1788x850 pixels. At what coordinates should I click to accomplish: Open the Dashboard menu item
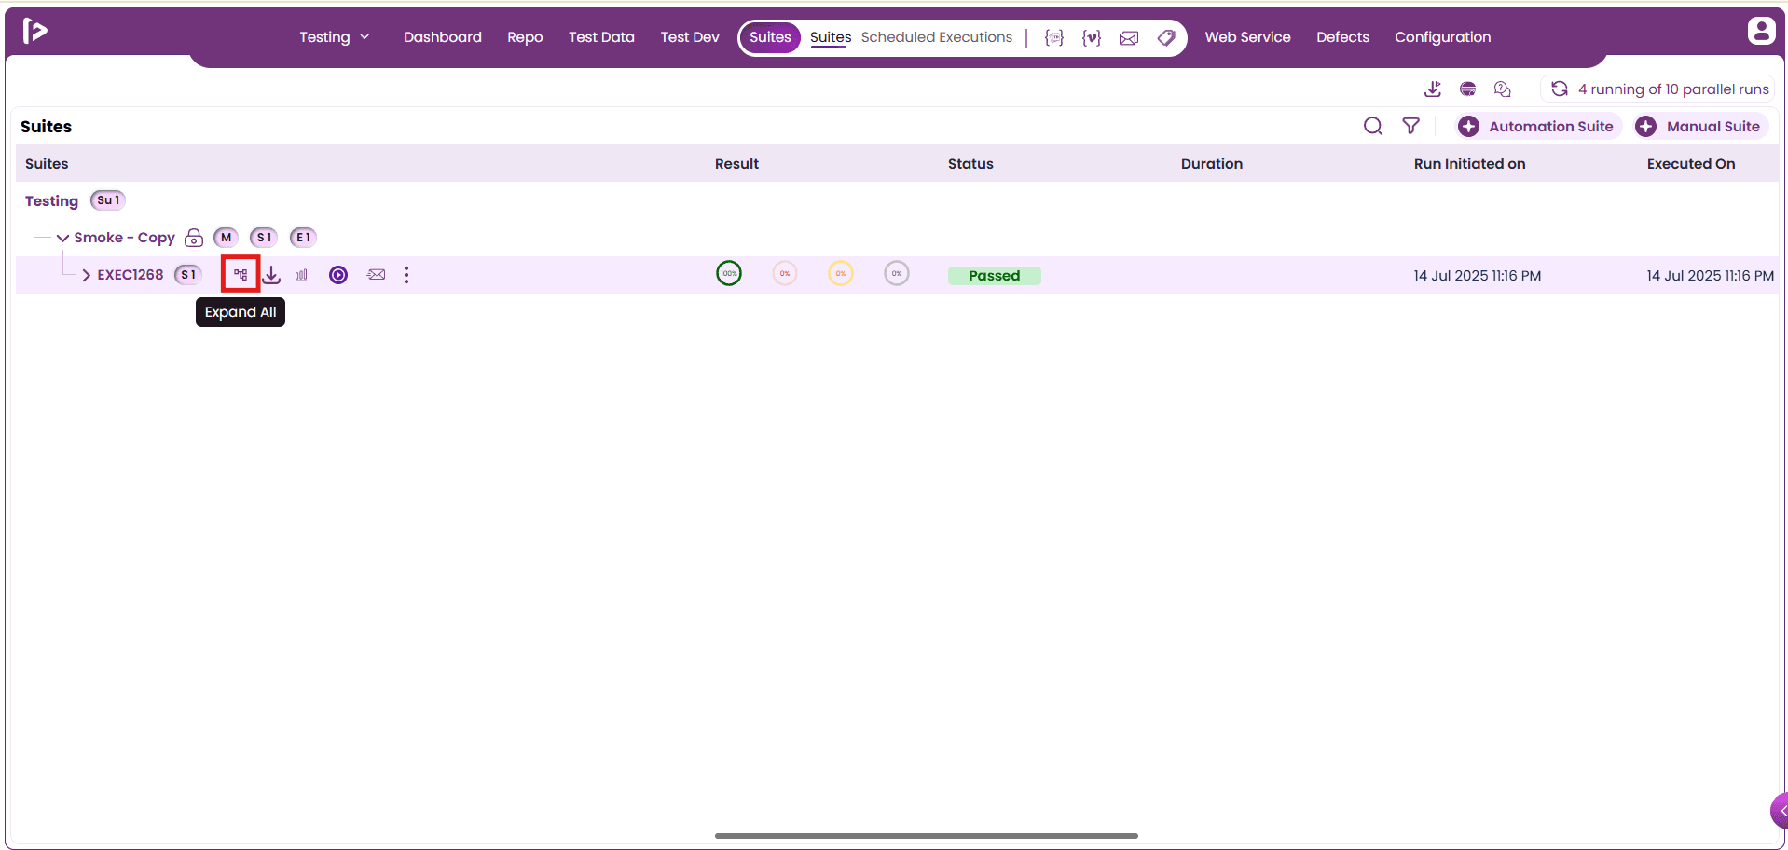tap(443, 37)
